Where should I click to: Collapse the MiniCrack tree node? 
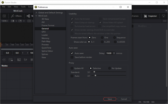click(36, 16)
